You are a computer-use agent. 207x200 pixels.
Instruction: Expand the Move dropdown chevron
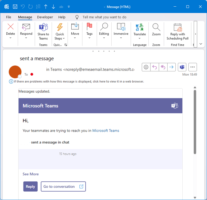pos(75,38)
